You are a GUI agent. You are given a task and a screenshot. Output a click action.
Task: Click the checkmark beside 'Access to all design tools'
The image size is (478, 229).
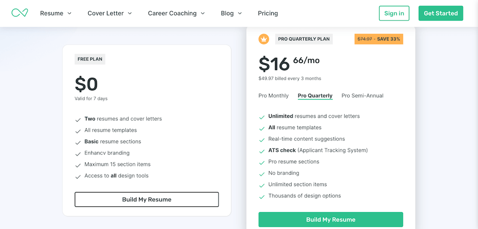[78, 177]
